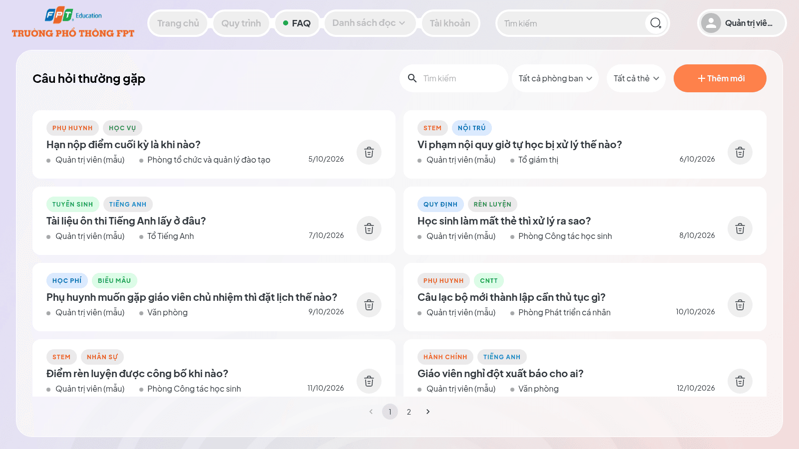799x449 pixels.
Task: Click the "NỘI TRÚ" tag
Action: pyautogui.click(x=472, y=128)
